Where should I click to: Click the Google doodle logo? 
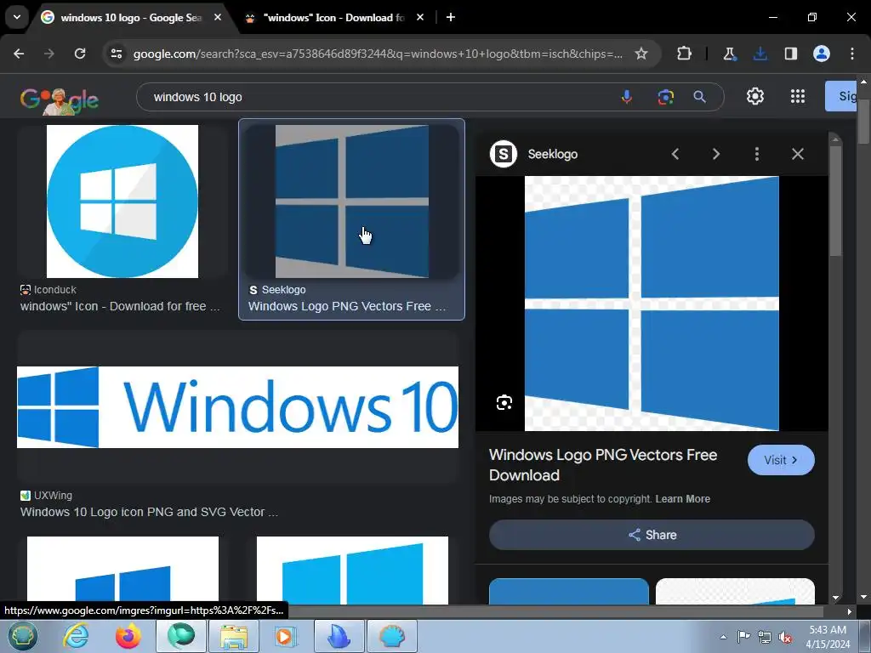60,100
